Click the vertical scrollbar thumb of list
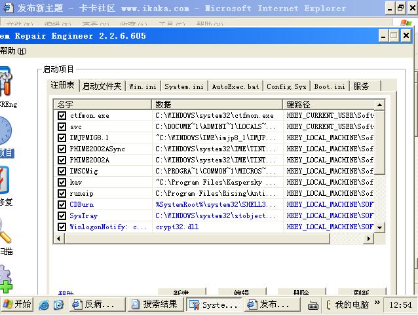The height and width of the screenshot is (315, 418). (x=379, y=142)
